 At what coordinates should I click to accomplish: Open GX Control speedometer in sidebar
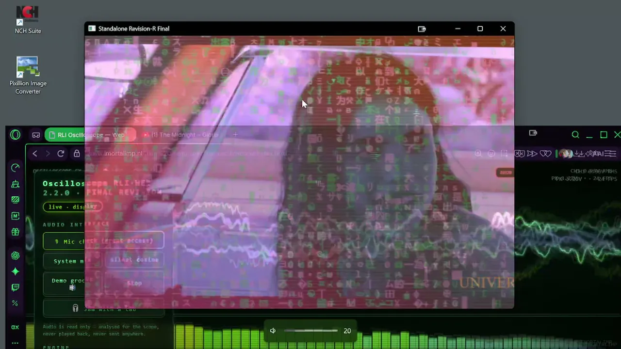pos(15,168)
